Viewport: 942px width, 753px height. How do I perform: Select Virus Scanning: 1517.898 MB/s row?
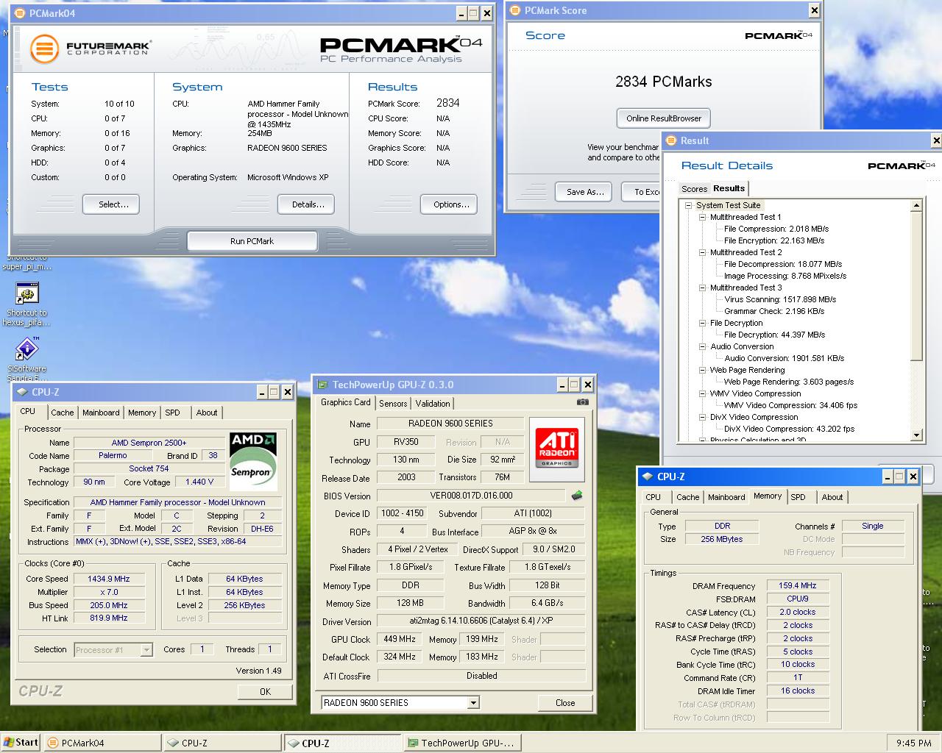coord(780,299)
